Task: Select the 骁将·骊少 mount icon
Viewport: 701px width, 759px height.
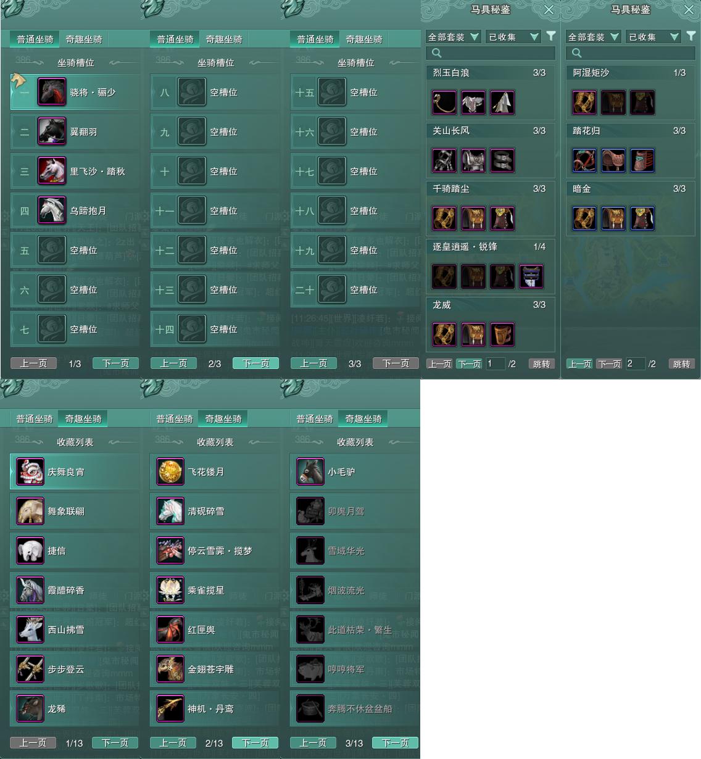Action: click(52, 92)
